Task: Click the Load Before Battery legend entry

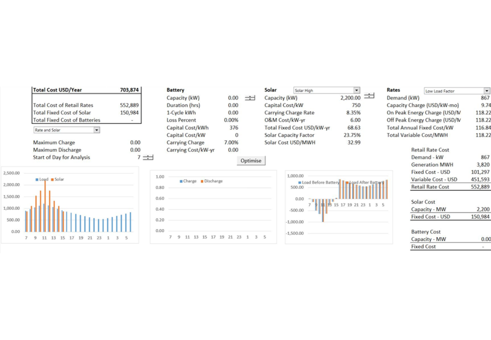Action: click(x=319, y=182)
